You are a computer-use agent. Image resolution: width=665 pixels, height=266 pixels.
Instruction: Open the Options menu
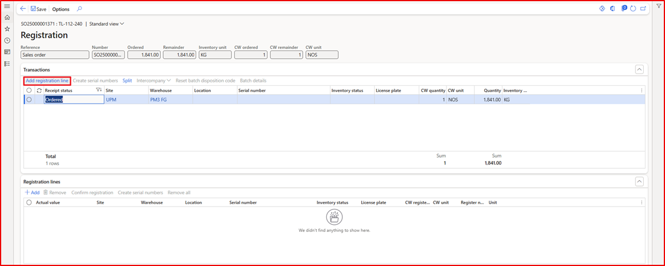61,9
